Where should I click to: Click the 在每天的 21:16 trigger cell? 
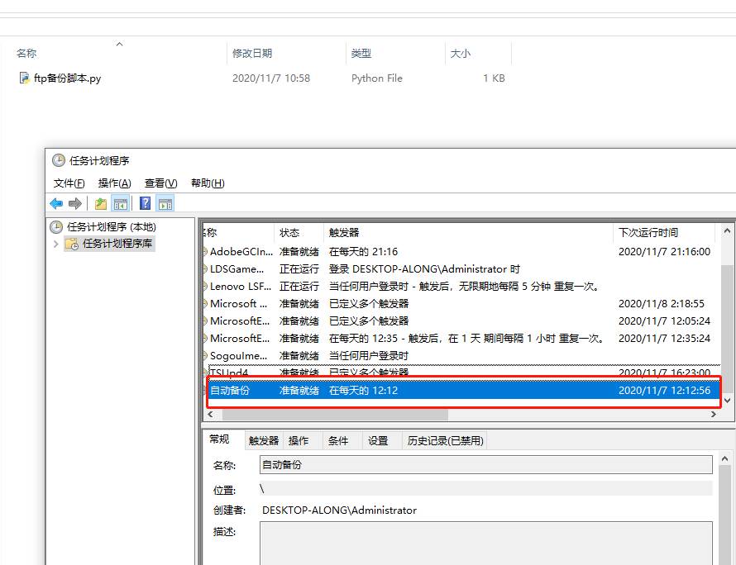coord(363,252)
